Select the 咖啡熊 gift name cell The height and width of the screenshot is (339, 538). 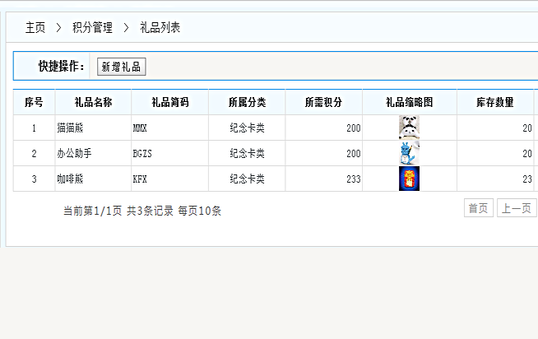[70, 179]
